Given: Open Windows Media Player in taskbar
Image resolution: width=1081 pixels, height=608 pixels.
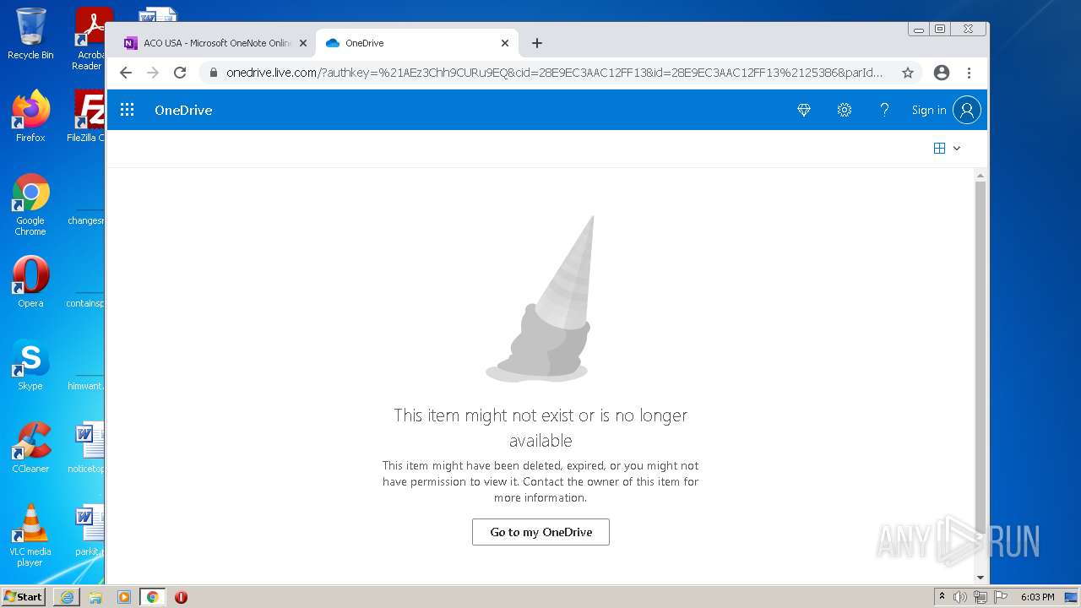Looking at the screenshot, I should [x=124, y=597].
